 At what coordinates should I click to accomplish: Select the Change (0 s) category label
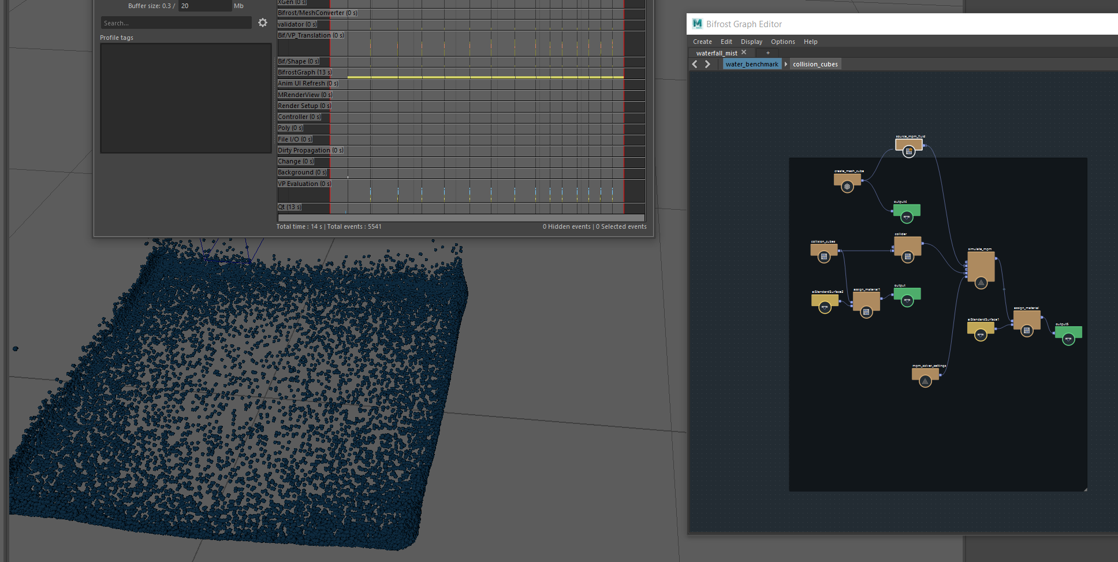click(x=296, y=161)
